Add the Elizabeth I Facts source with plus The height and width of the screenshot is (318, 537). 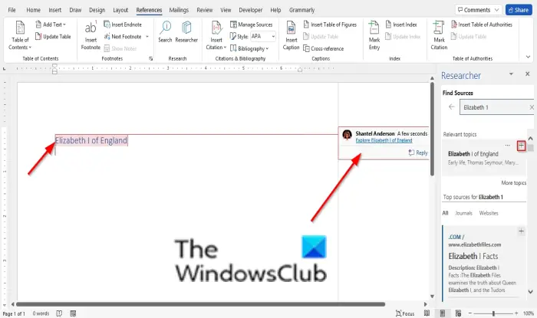point(521,231)
